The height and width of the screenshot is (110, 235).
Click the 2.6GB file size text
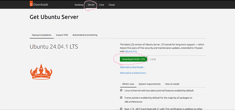[153, 59]
